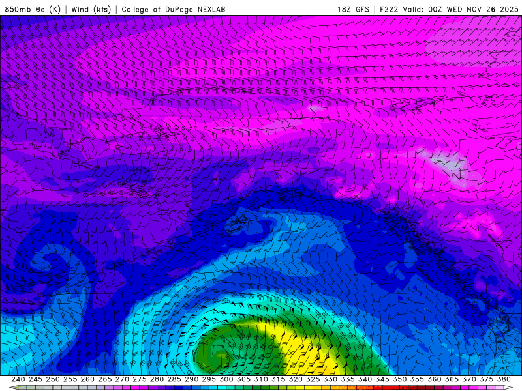This screenshot has width=522, height=391.
Task: Click the 300 value on the color scale
Action: click(x=226, y=379)
